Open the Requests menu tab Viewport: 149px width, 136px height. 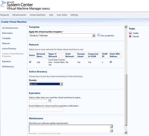5,15
